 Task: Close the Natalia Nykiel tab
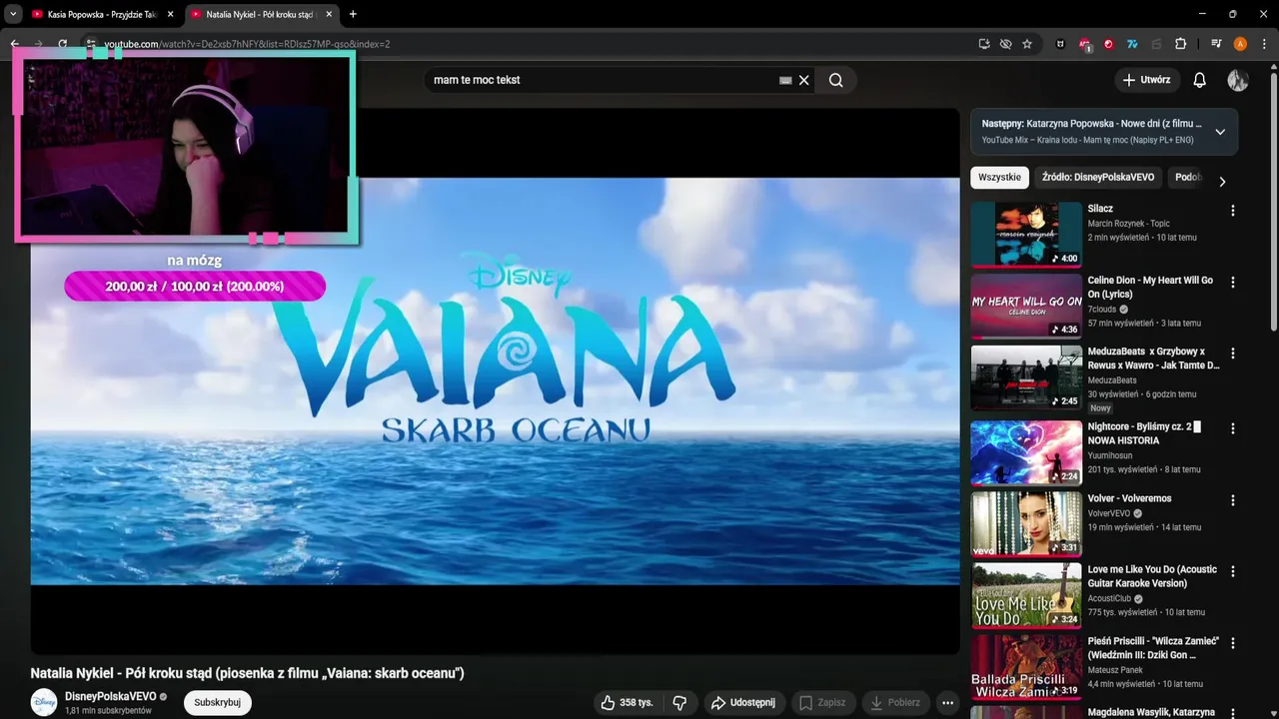click(329, 14)
